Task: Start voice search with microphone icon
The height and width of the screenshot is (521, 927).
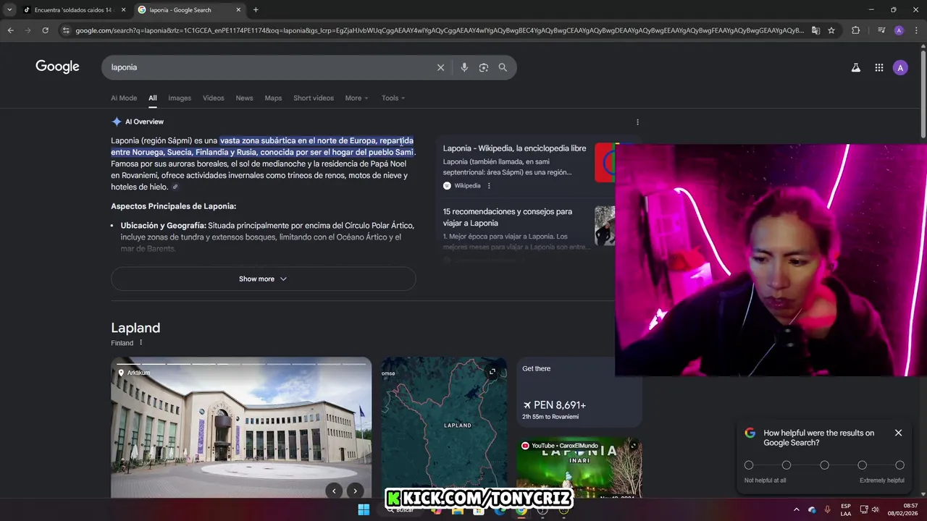Action: (x=464, y=67)
